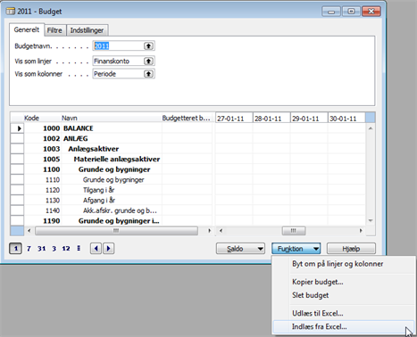The height and width of the screenshot is (337, 417).
Task: Select row 1003 Anlægsaktiver
Action: [x=112, y=149]
